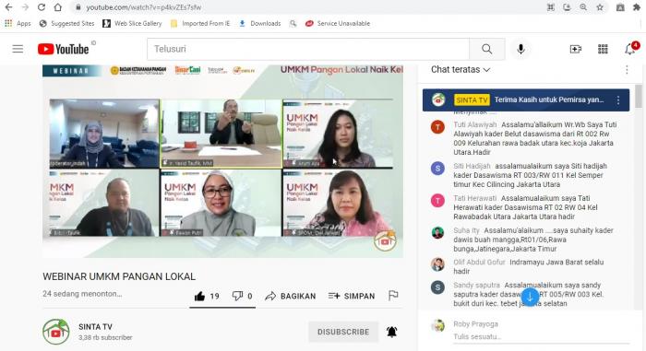Open the live chat three-dot options menu

point(627,70)
